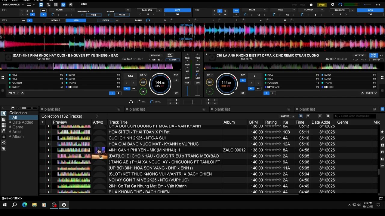Click the LINK button in top bar
The width and height of the screenshot is (385, 216).
tap(84, 4)
